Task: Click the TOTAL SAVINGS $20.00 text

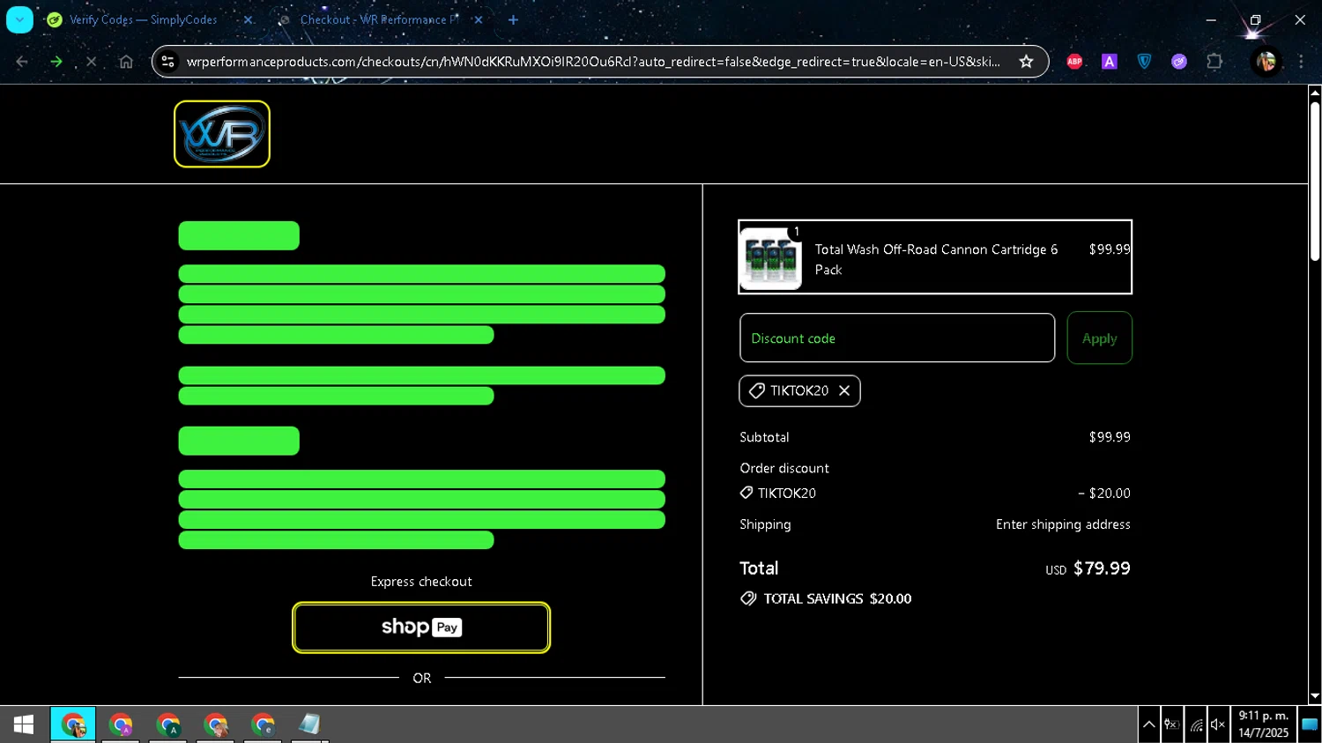Action: pyautogui.click(x=837, y=598)
